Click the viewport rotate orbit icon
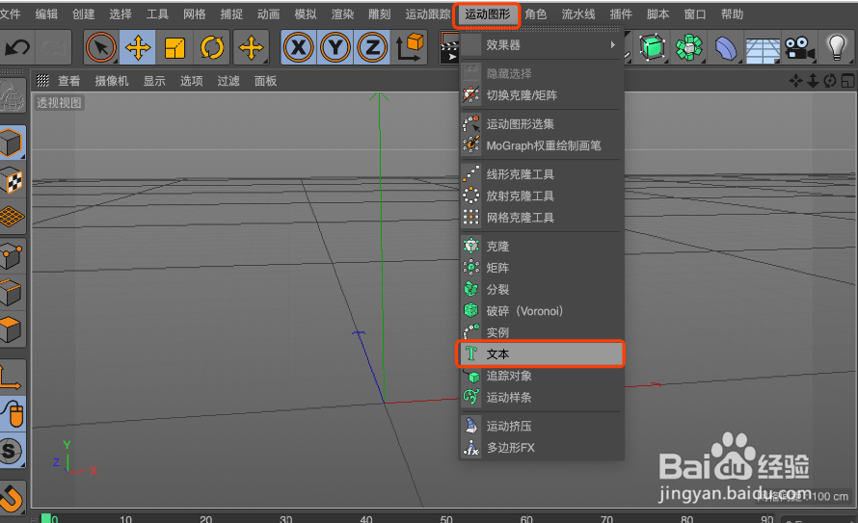 tap(830, 81)
